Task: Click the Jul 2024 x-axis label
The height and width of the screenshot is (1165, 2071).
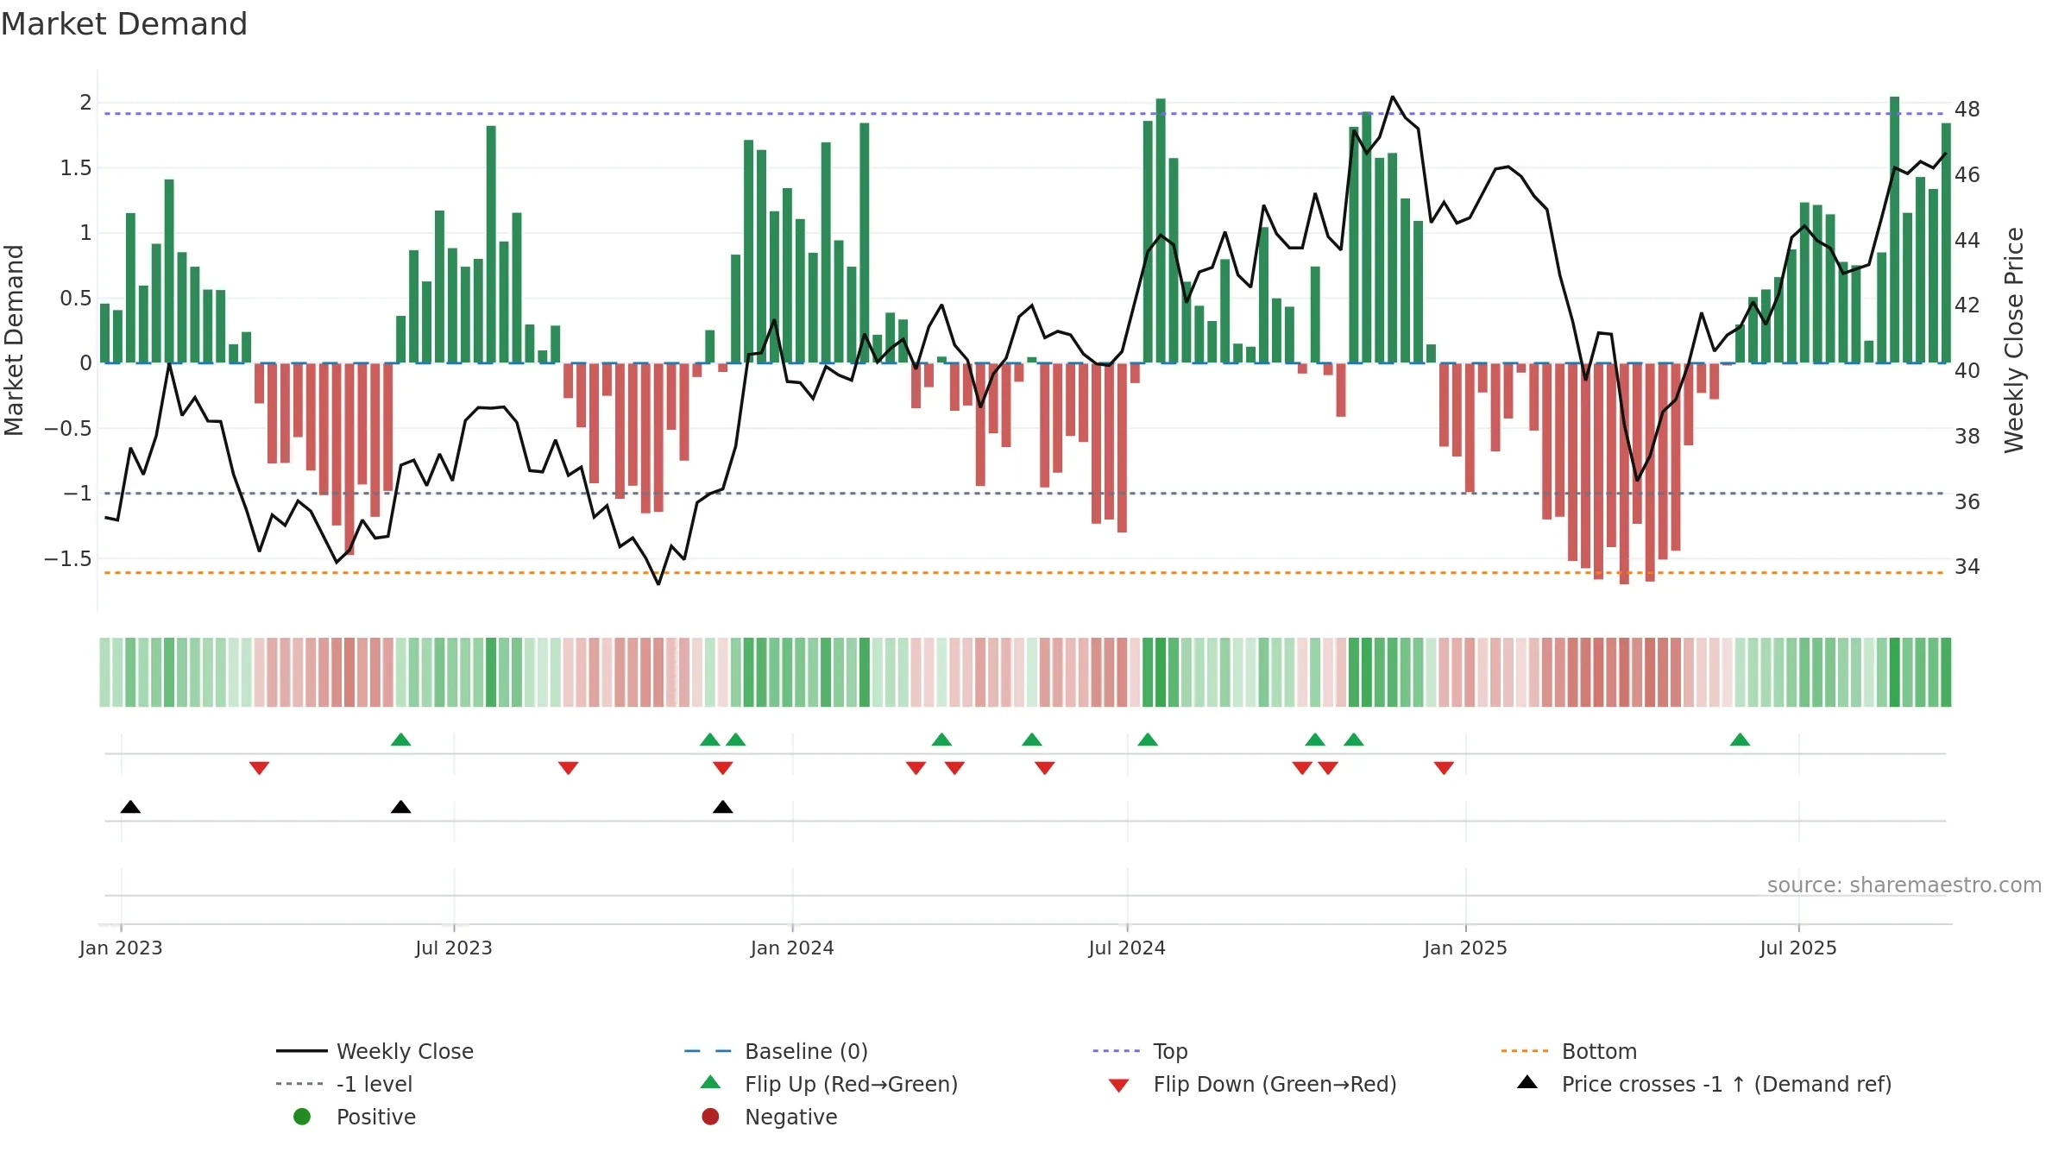Action: coord(1127,948)
